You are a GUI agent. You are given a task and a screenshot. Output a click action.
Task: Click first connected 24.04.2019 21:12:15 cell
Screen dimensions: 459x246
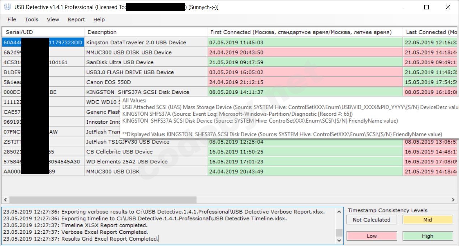coord(305,82)
